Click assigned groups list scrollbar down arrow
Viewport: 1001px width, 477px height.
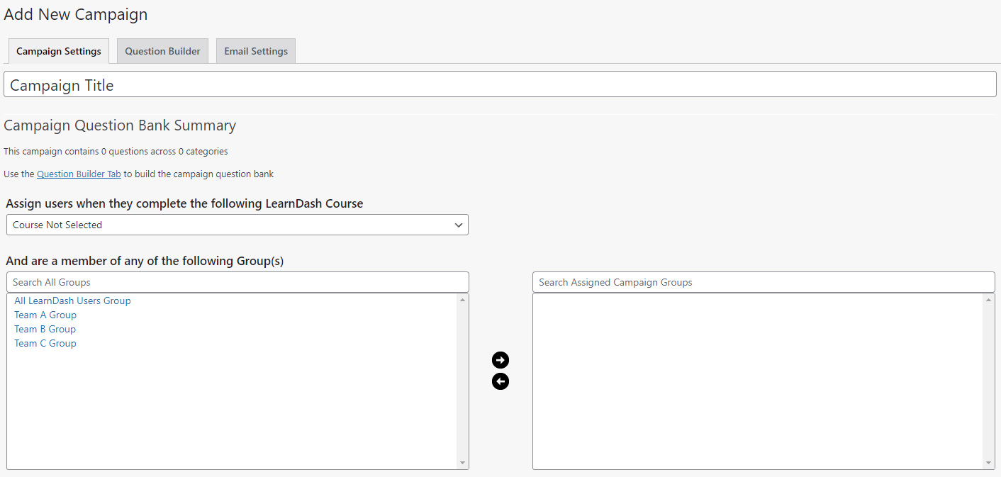pos(989,463)
